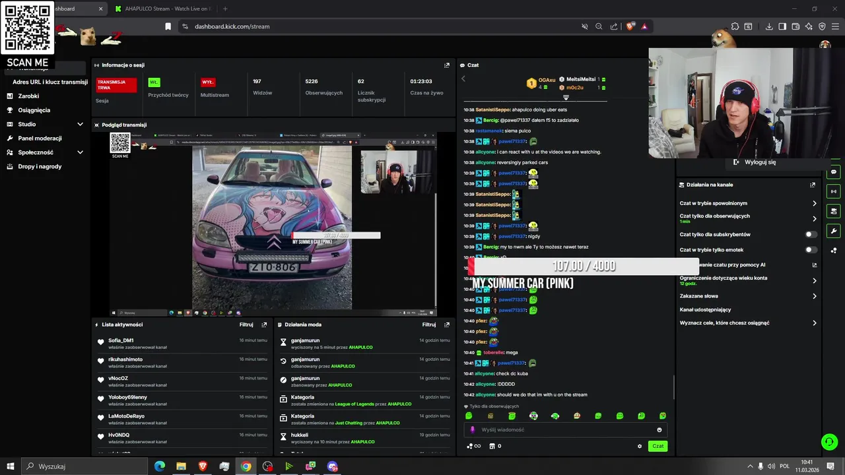Open File Explorer from taskbar

tap(181, 466)
